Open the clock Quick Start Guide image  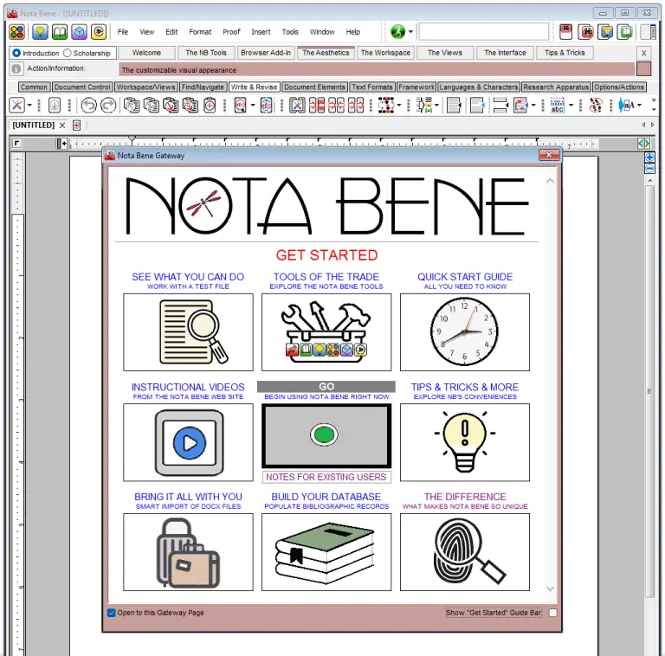click(464, 331)
